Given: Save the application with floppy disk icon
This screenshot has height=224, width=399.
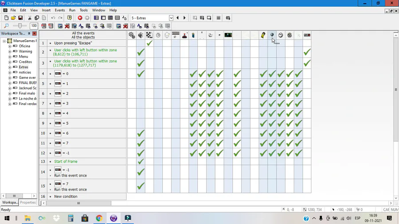Looking at the screenshot, I should click(x=20, y=18).
